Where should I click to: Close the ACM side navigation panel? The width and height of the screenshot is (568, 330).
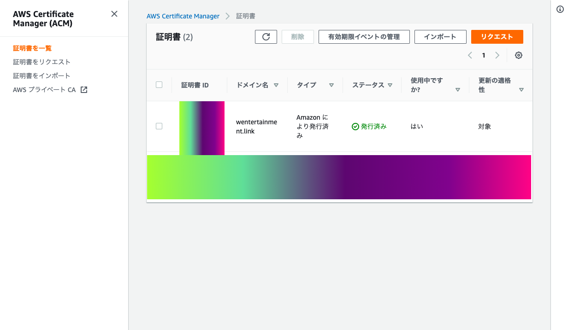coord(114,14)
